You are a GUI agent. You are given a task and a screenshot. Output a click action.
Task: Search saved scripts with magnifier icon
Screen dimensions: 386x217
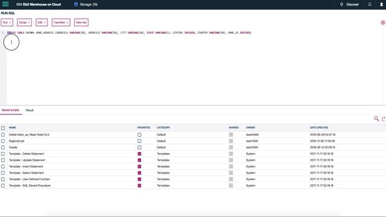[376, 119]
